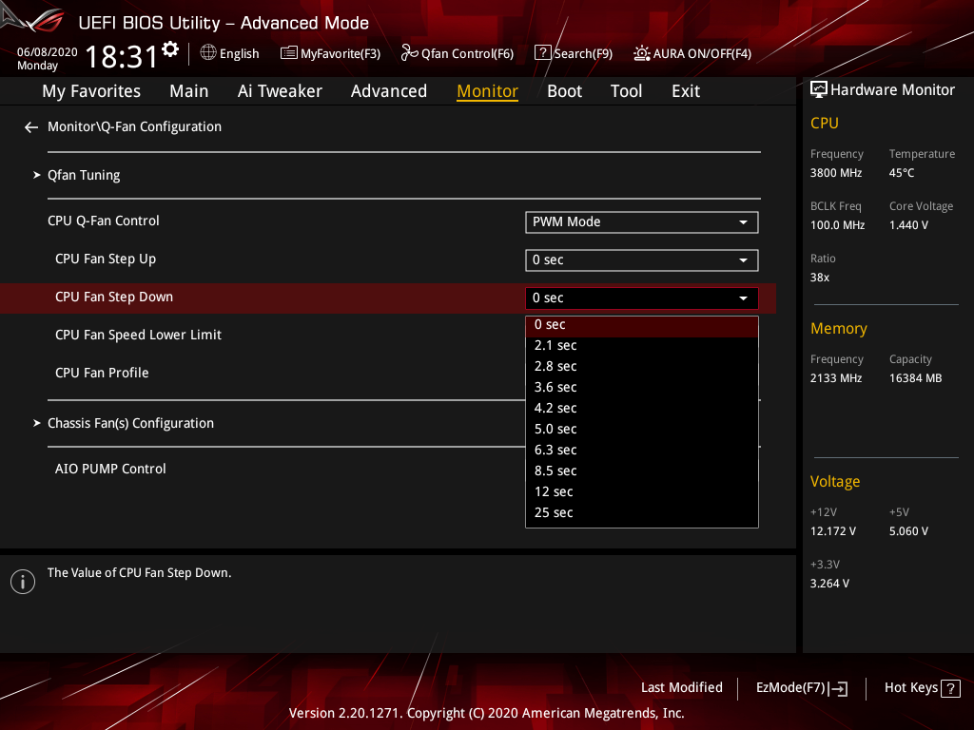Choose 4.2 sec option
Screen dimensions: 974x730
(x=642, y=409)
